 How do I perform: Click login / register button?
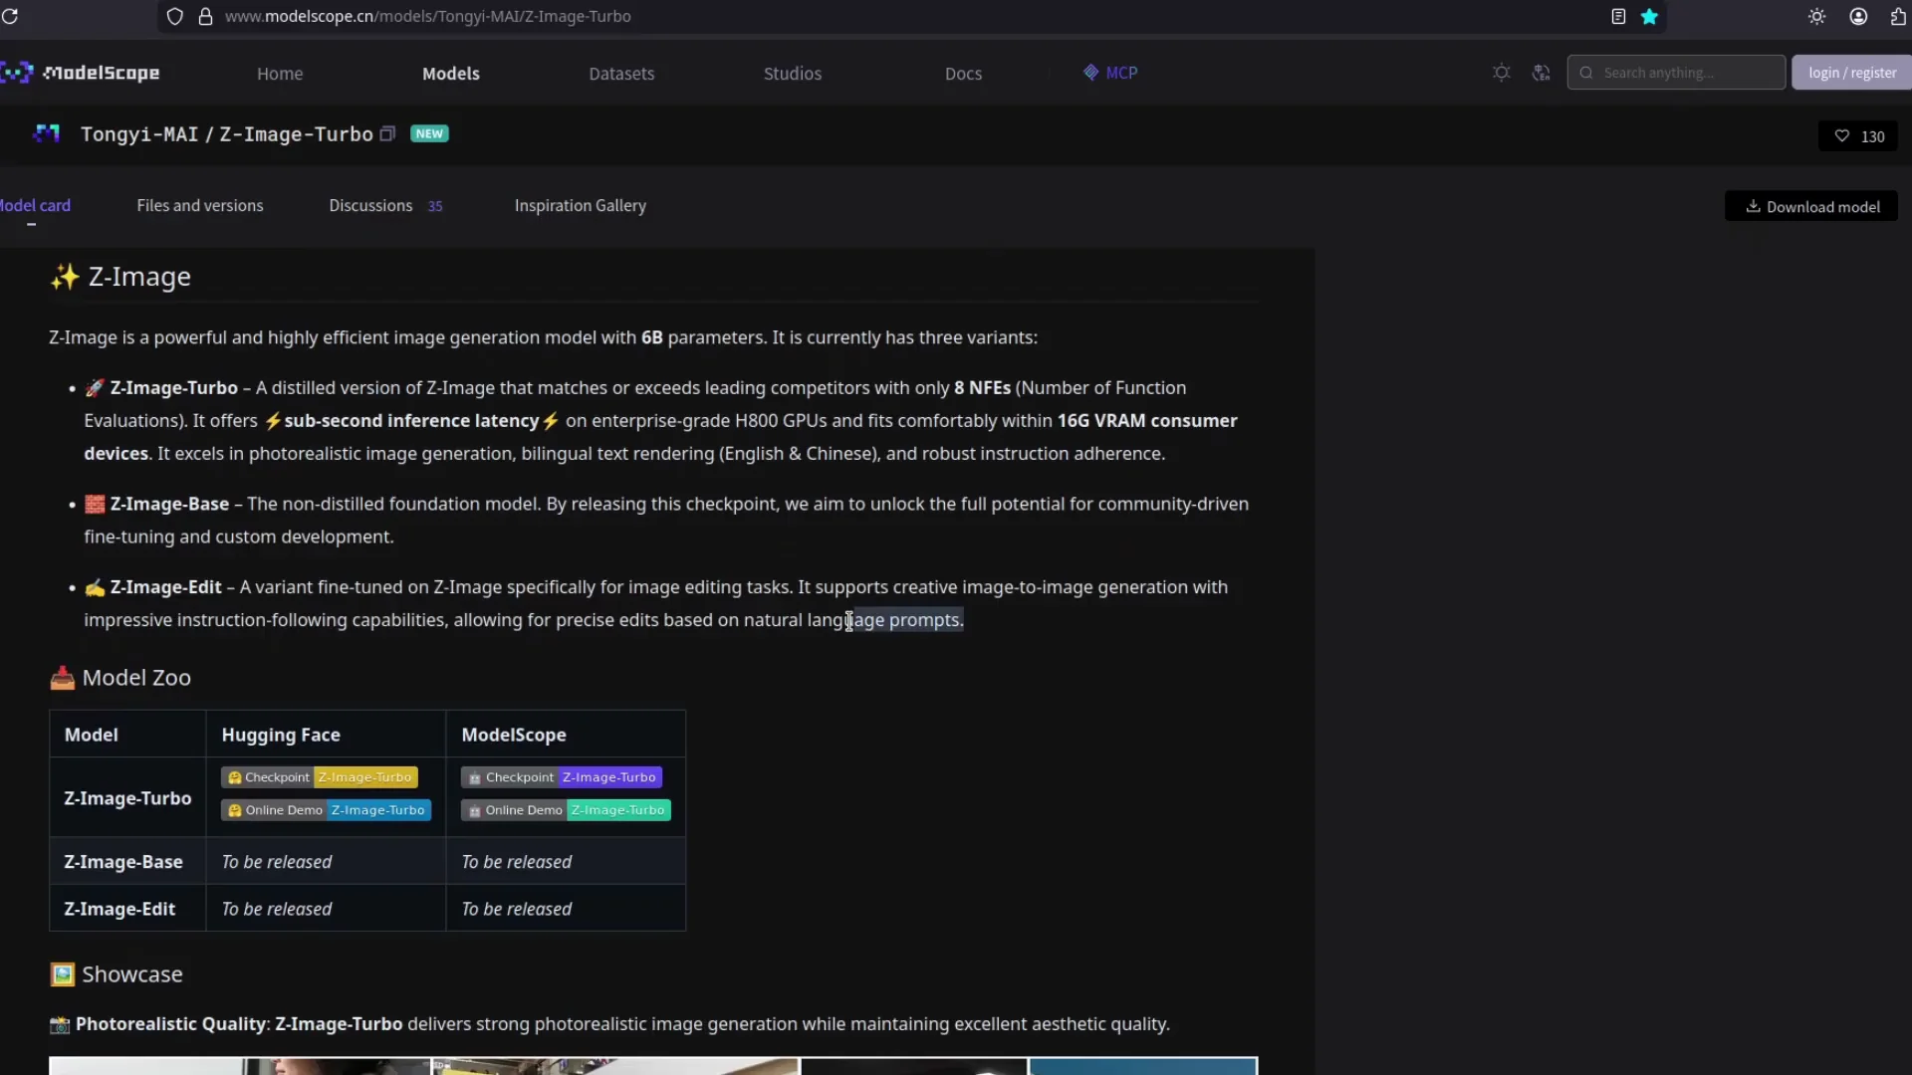(1851, 73)
